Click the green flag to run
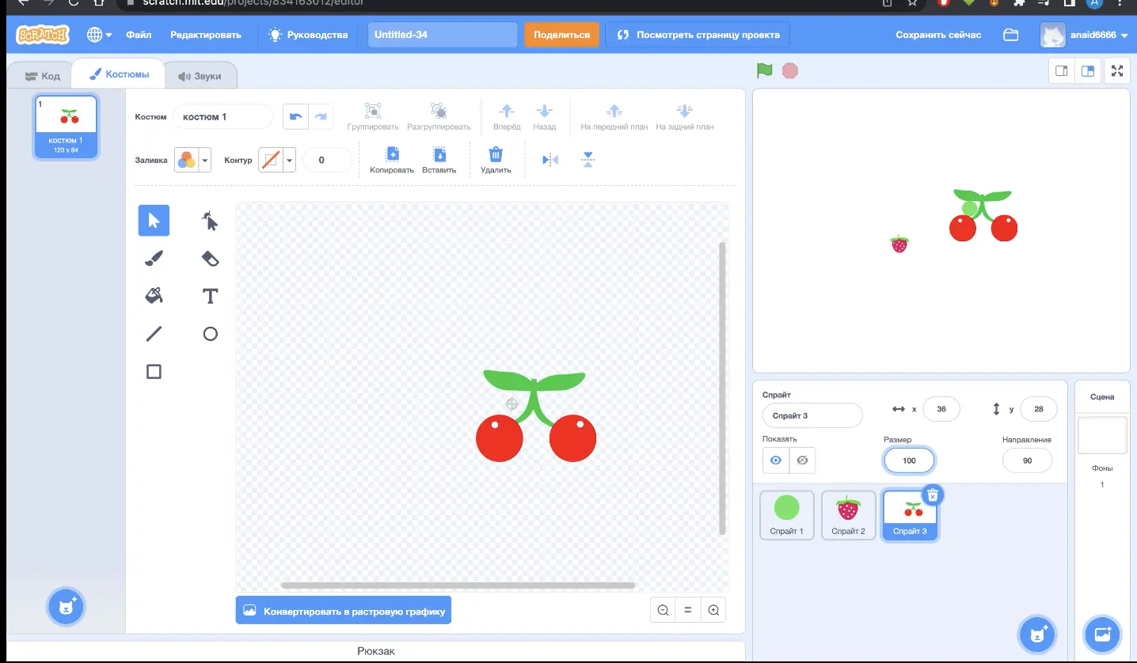 (x=764, y=70)
